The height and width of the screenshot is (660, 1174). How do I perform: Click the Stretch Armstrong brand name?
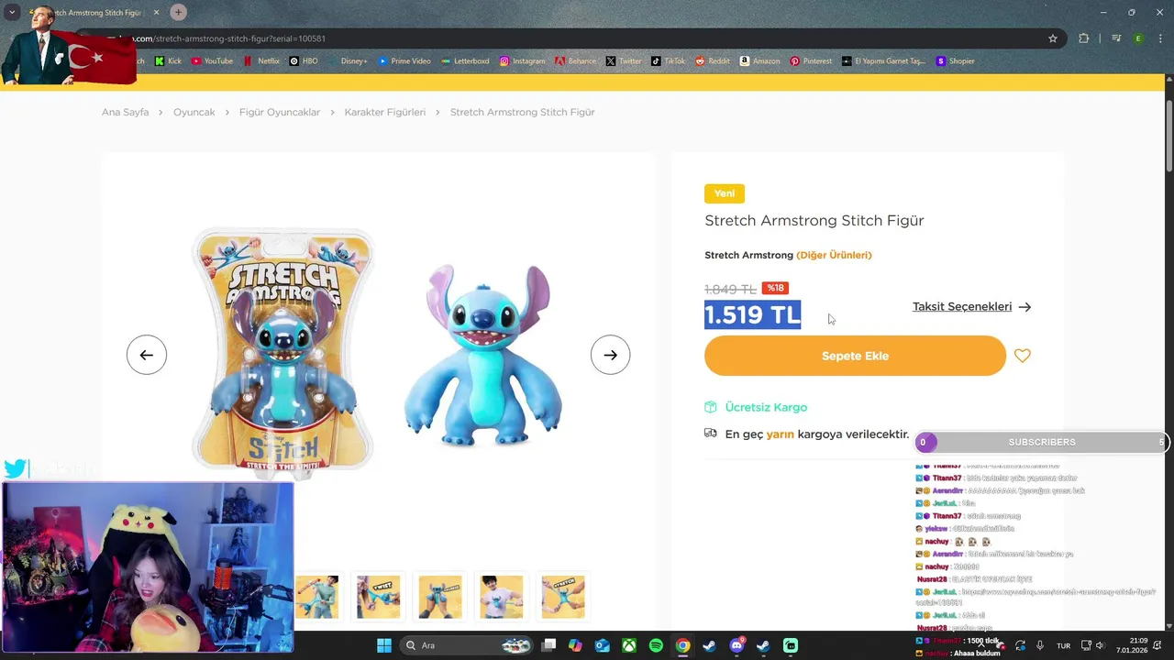(748, 255)
